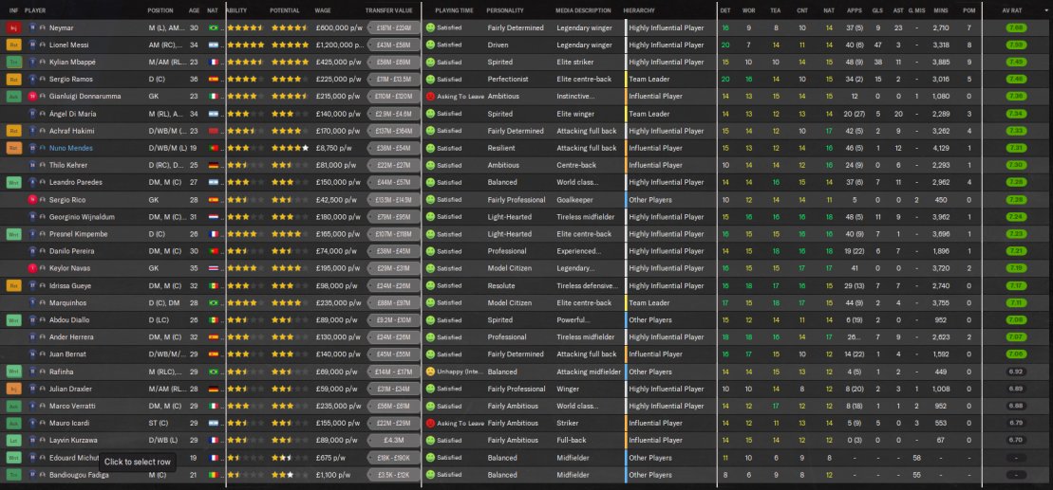The height and width of the screenshot is (490, 1053).
Task: Click Danilo Pereira's Professional personality cell
Action: point(507,251)
